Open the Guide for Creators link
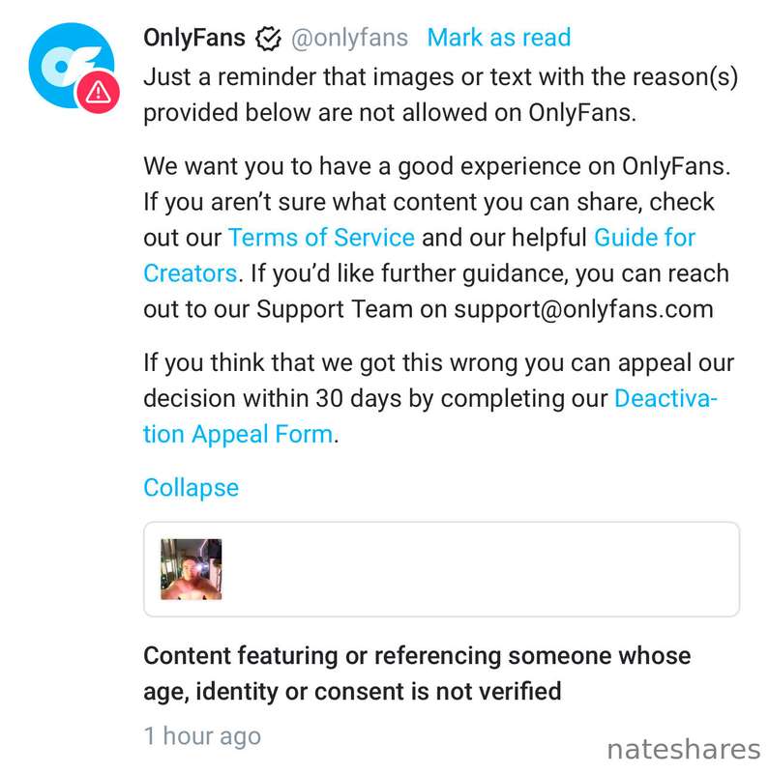Image resolution: width=769 pixels, height=773 pixels. tap(644, 238)
